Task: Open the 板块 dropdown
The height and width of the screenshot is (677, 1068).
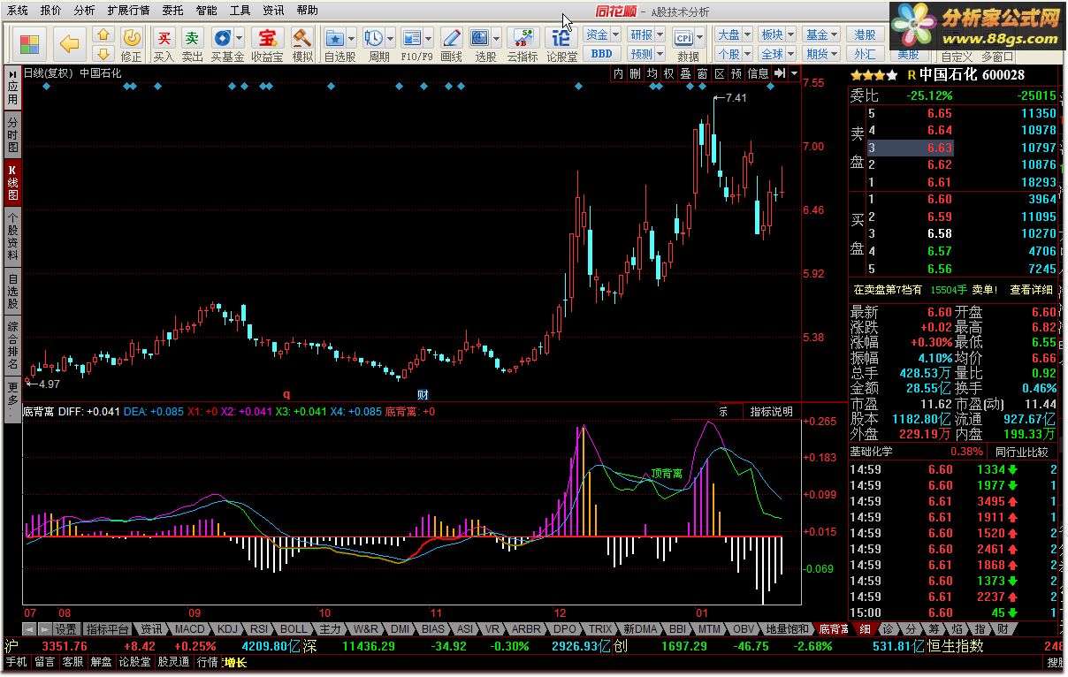Action: (777, 34)
